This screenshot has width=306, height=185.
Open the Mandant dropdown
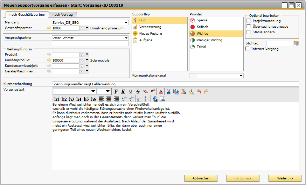pos(126,23)
